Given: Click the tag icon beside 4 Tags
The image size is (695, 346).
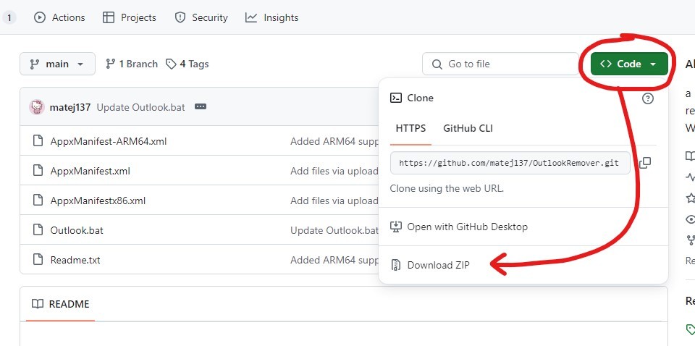Looking at the screenshot, I should coord(171,64).
